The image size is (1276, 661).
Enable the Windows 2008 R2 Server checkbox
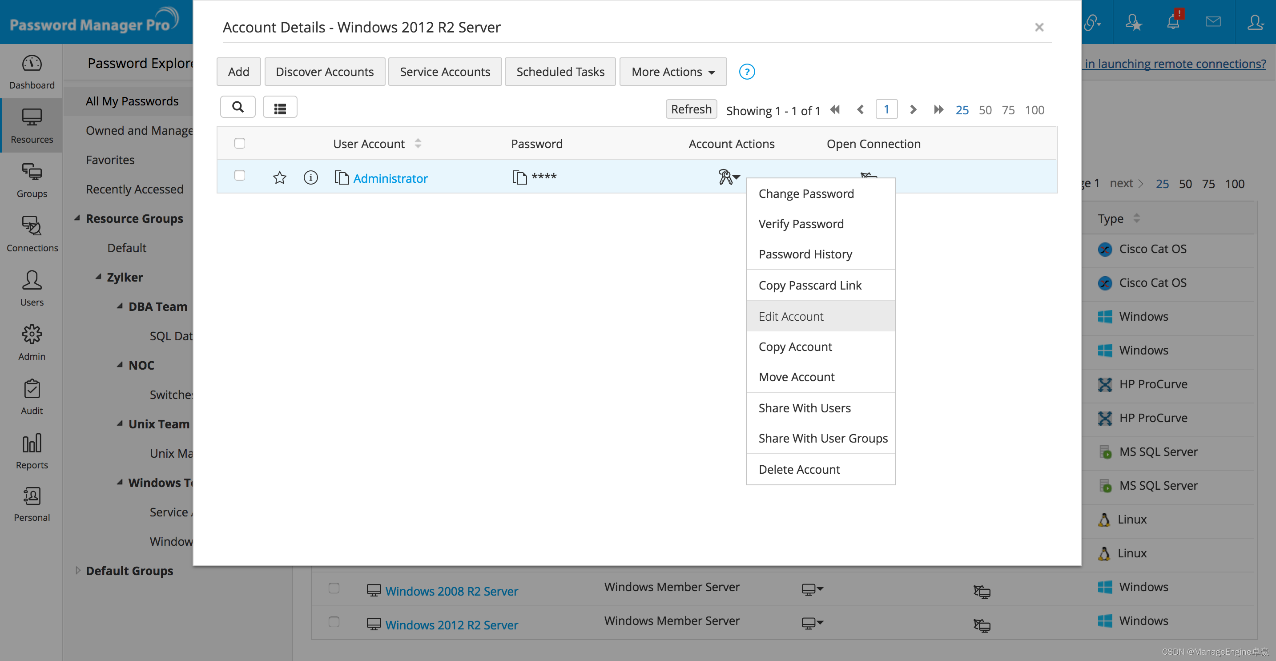click(x=334, y=590)
